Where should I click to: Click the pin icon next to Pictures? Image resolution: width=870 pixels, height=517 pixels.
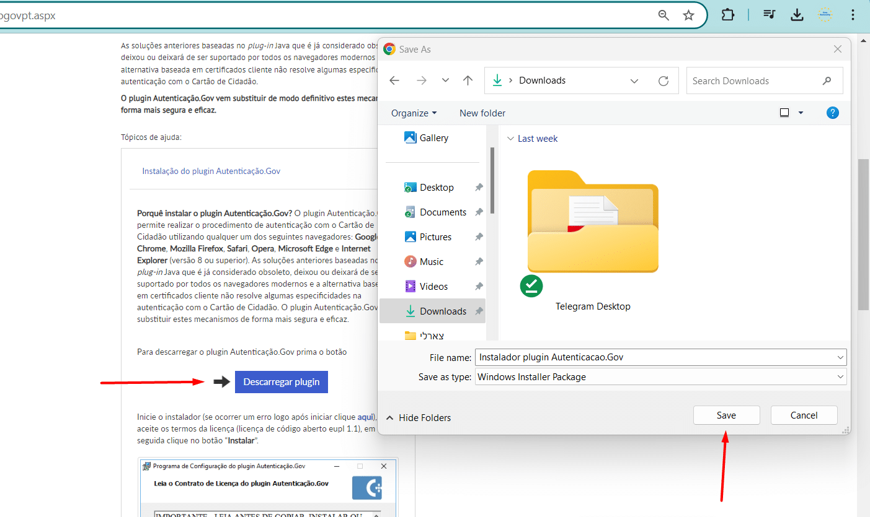(x=479, y=237)
